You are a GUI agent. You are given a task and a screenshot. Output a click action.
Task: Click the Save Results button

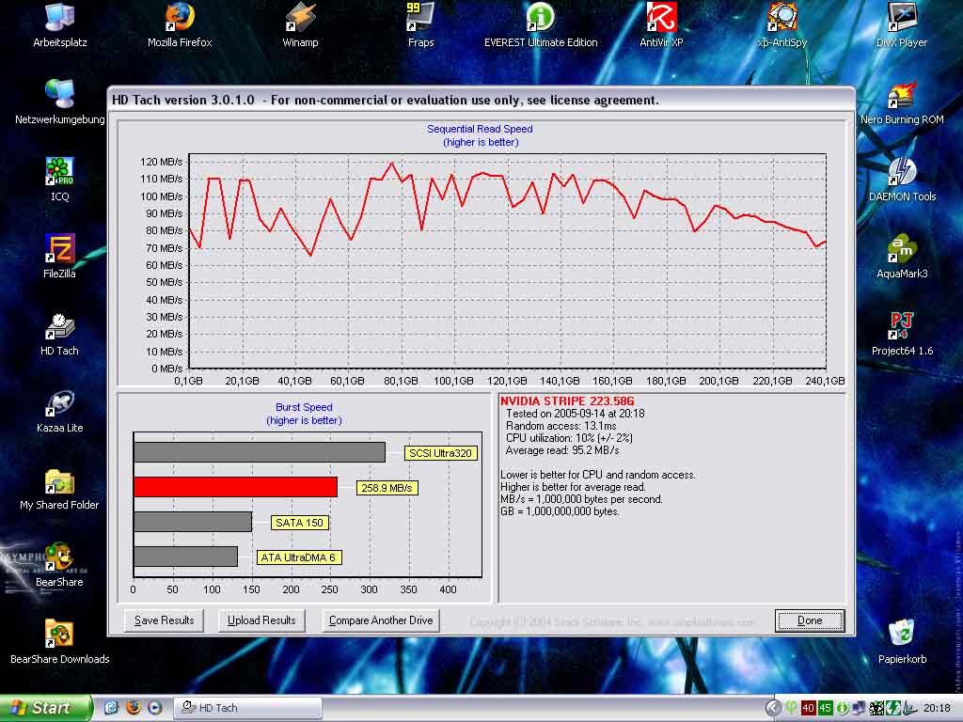(x=164, y=620)
